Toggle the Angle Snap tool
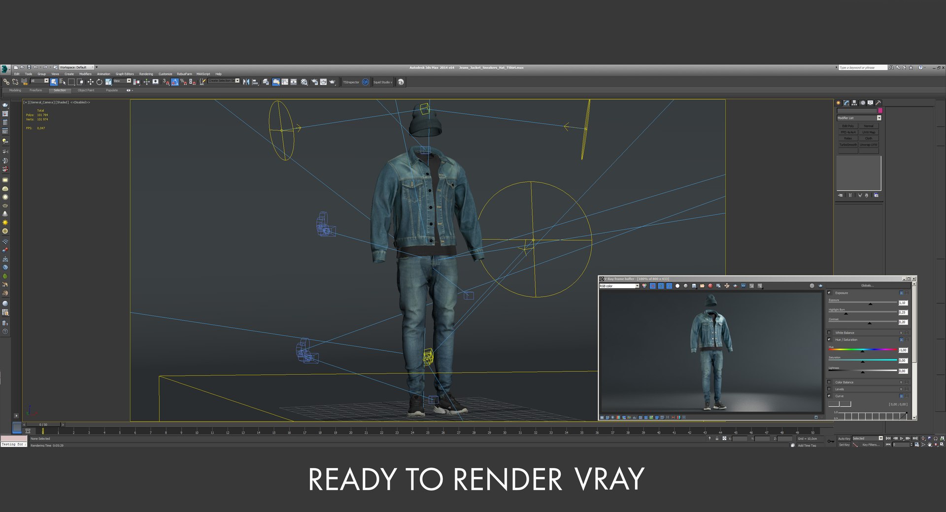 pyautogui.click(x=175, y=82)
